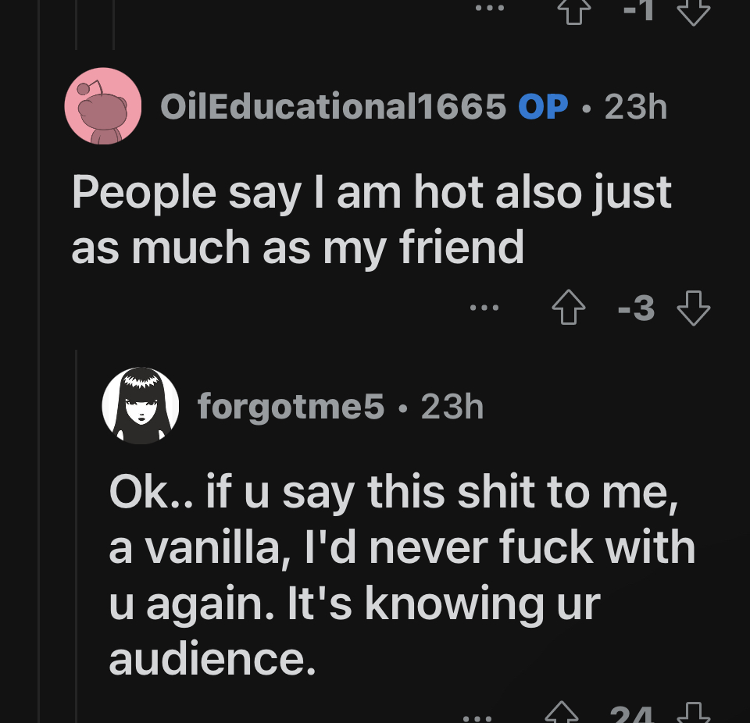Tap 'People say I am hot' comment to collapse
The height and width of the screenshot is (723, 750).
pyautogui.click(x=371, y=219)
